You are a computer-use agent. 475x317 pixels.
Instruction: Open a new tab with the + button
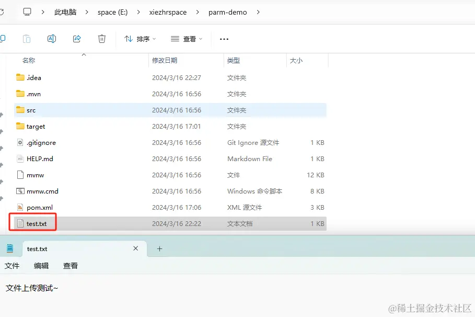(159, 248)
